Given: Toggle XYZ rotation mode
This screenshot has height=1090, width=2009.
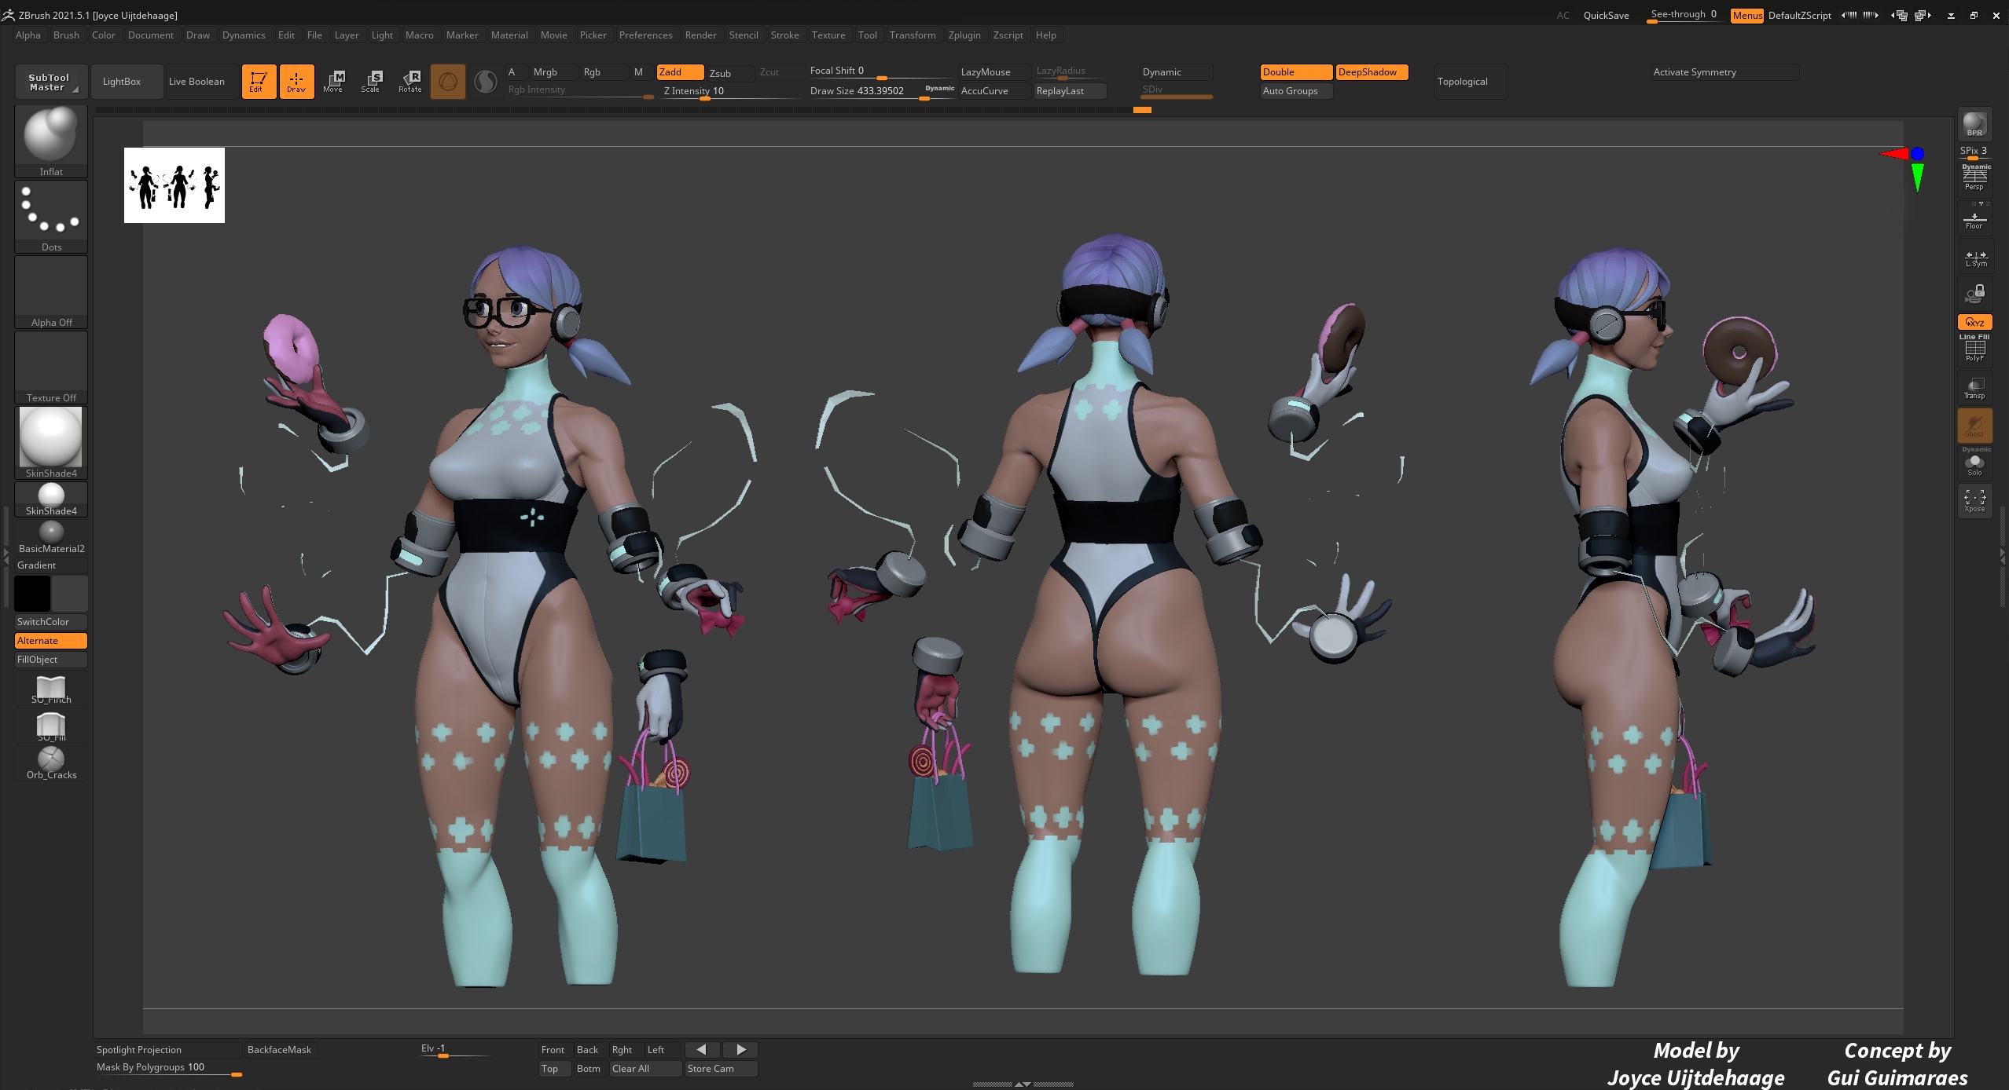Looking at the screenshot, I should pos(1974,322).
